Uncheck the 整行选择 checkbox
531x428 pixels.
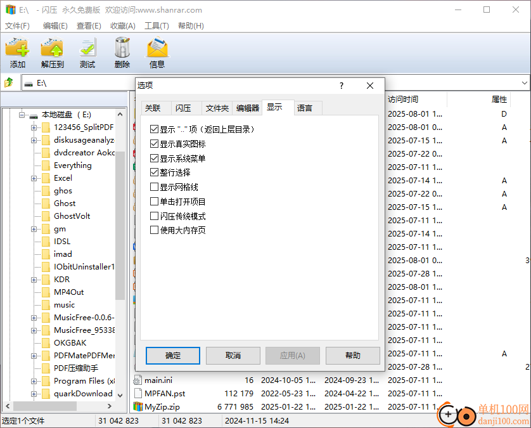click(x=154, y=172)
